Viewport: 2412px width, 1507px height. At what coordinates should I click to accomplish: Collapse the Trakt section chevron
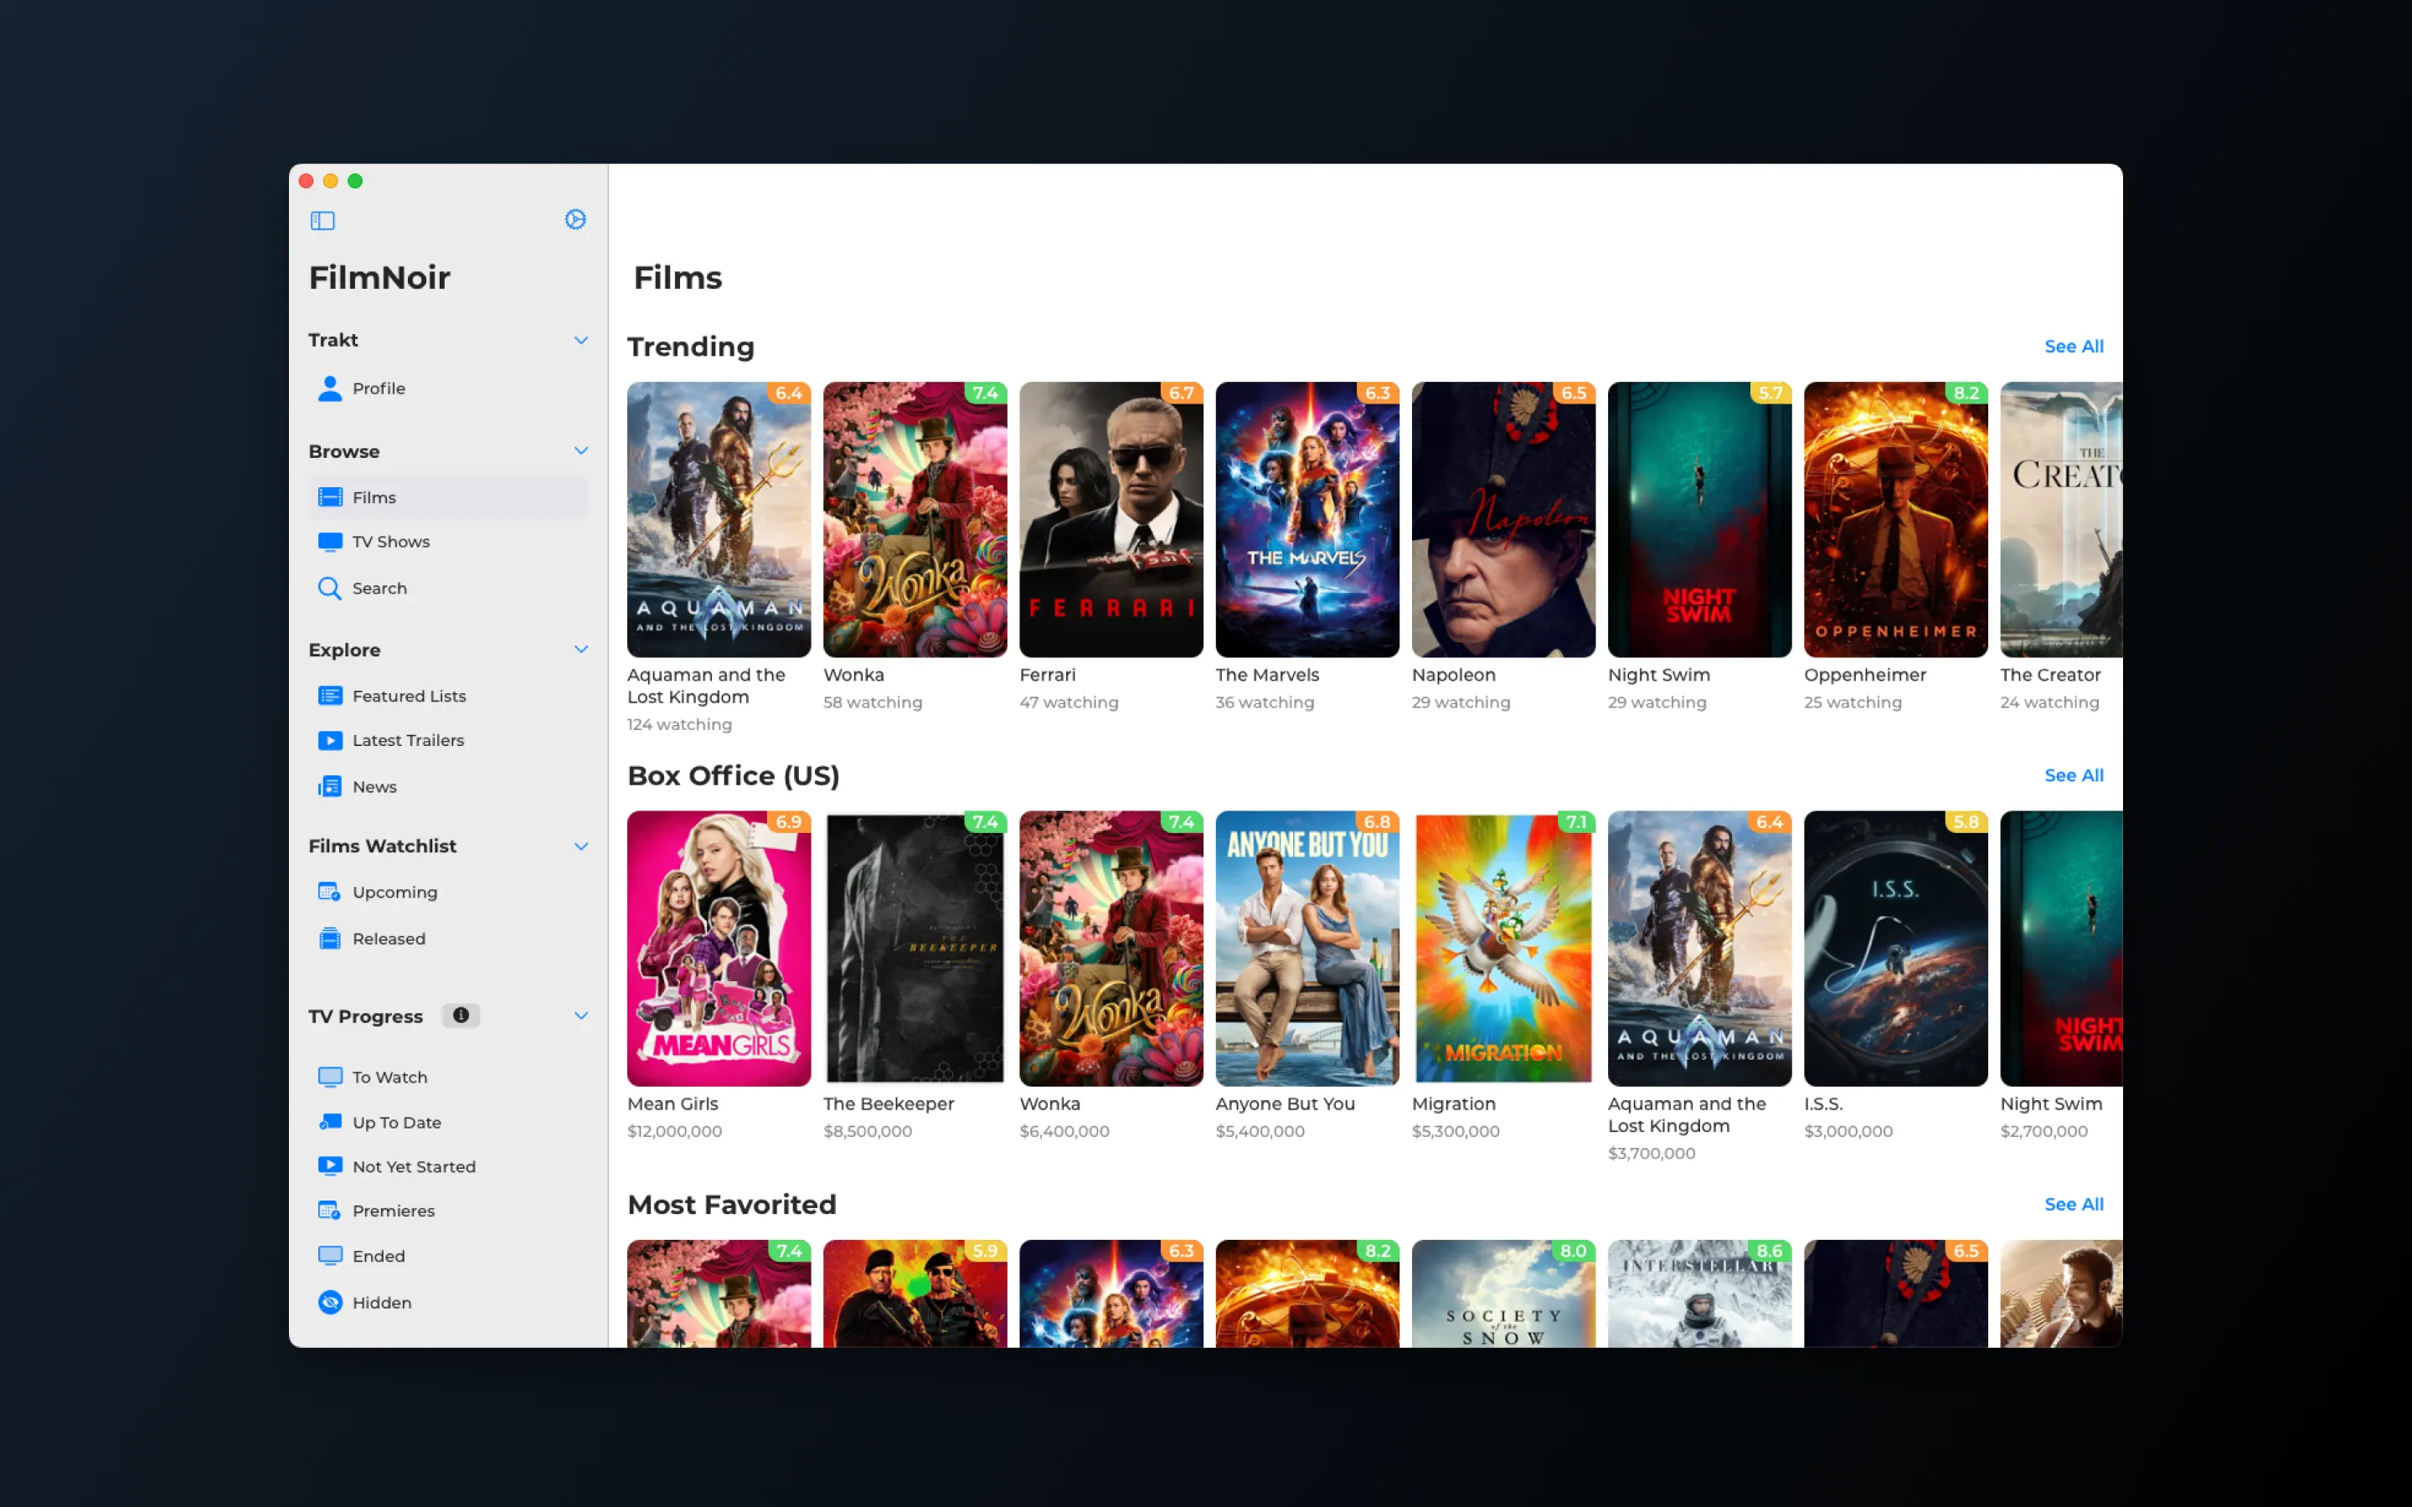pos(581,340)
